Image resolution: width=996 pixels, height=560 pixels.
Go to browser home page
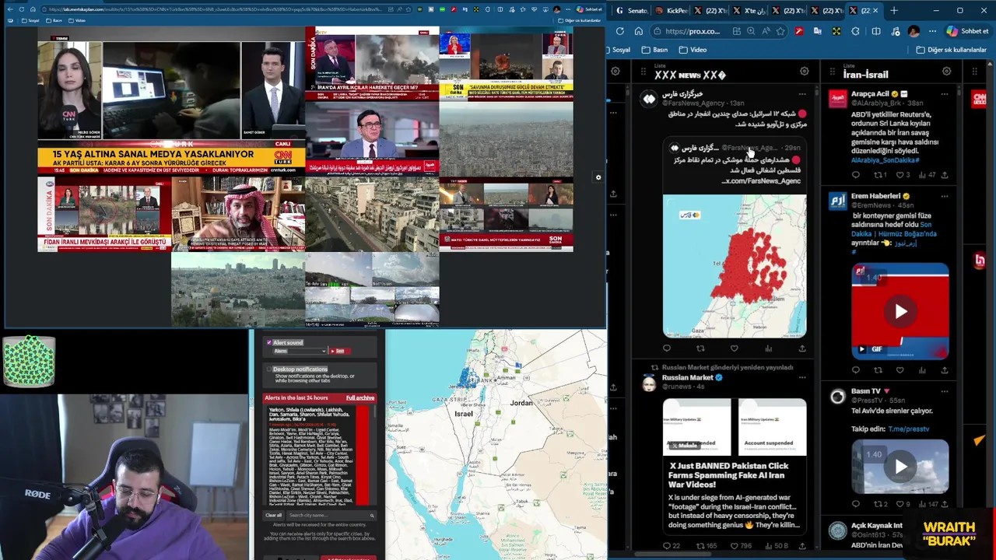(638, 31)
